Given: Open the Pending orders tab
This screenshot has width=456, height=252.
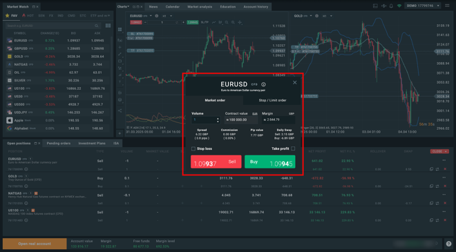Looking at the screenshot, I should click(59, 144).
